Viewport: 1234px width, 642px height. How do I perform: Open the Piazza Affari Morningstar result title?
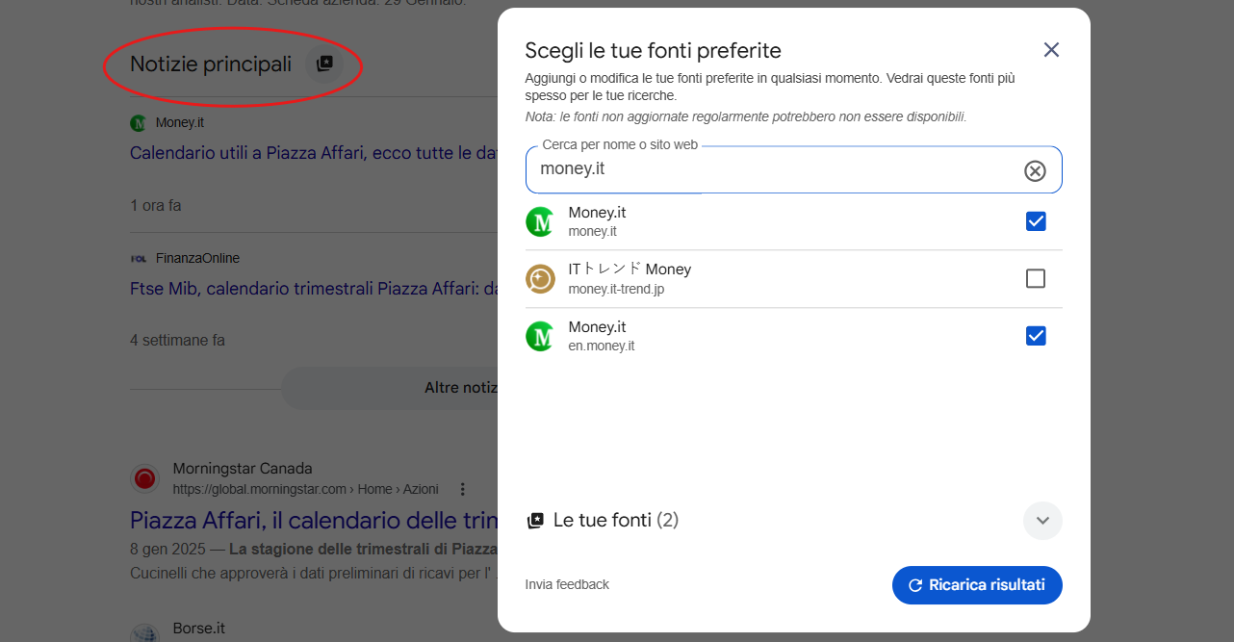click(314, 521)
